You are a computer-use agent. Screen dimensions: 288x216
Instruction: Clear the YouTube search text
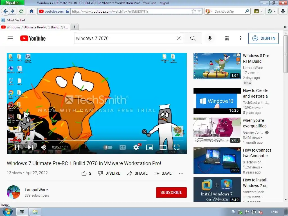pyautogui.click(x=179, y=38)
